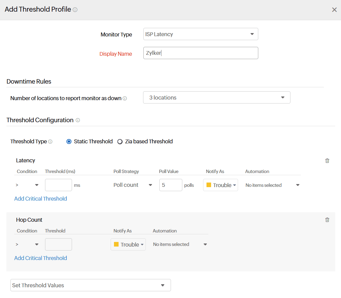341x298 pixels.
Task: Select the Static Threshold radio button
Action: click(69, 141)
